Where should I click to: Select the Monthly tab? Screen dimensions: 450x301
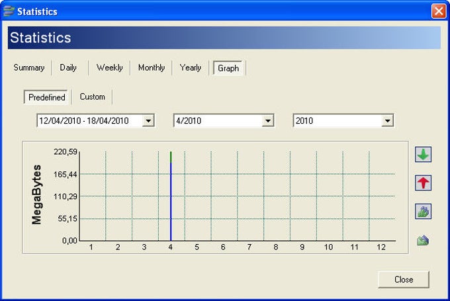tap(152, 67)
